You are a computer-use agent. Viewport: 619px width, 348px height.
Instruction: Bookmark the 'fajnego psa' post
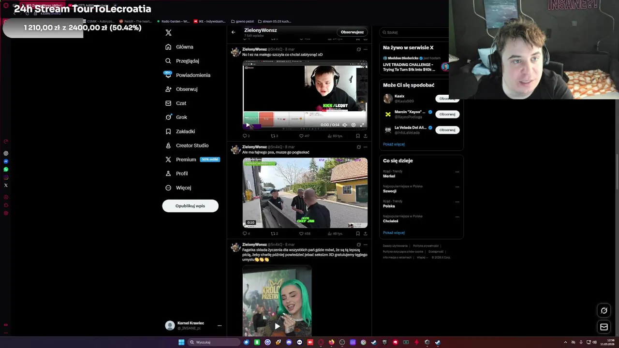coord(358,233)
